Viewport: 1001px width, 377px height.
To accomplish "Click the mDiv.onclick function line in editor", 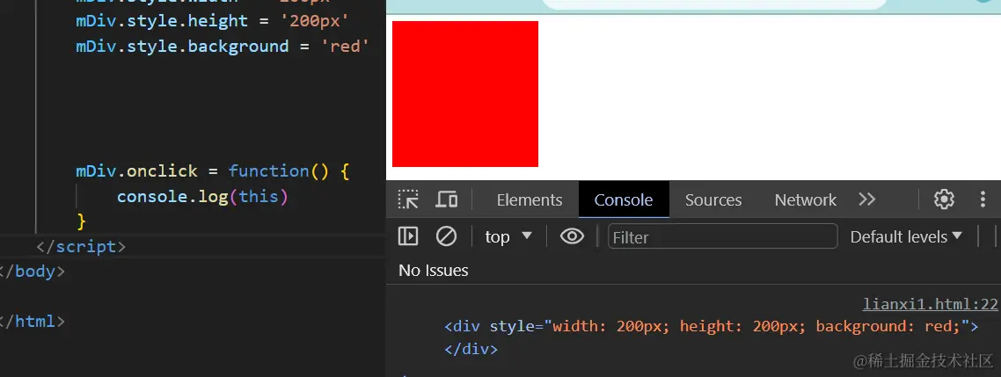I will [x=213, y=171].
